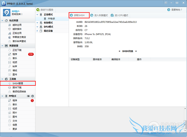The width and height of the screenshot is (187, 137).
Task: Open 正在下载 downloads list
Action: tap(18, 50)
